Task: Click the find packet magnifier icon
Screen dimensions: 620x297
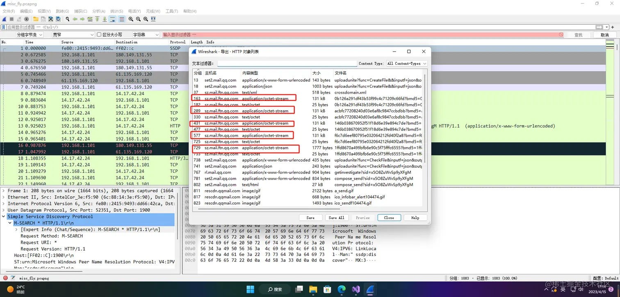Action: pos(68,19)
